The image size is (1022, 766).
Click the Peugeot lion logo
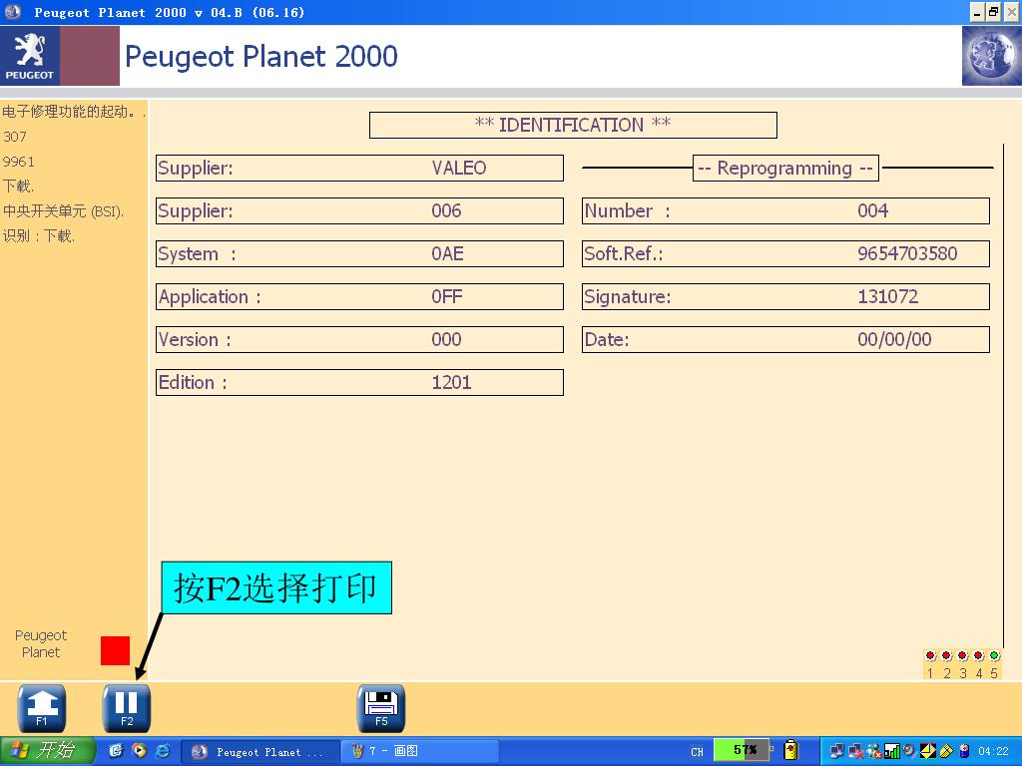click(30, 56)
